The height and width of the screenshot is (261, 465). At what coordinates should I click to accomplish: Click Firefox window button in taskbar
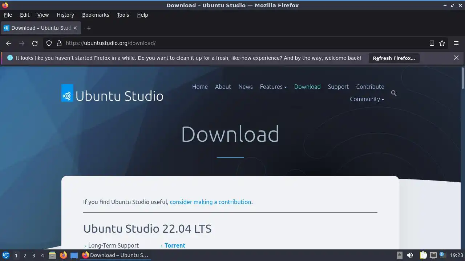coord(116,255)
